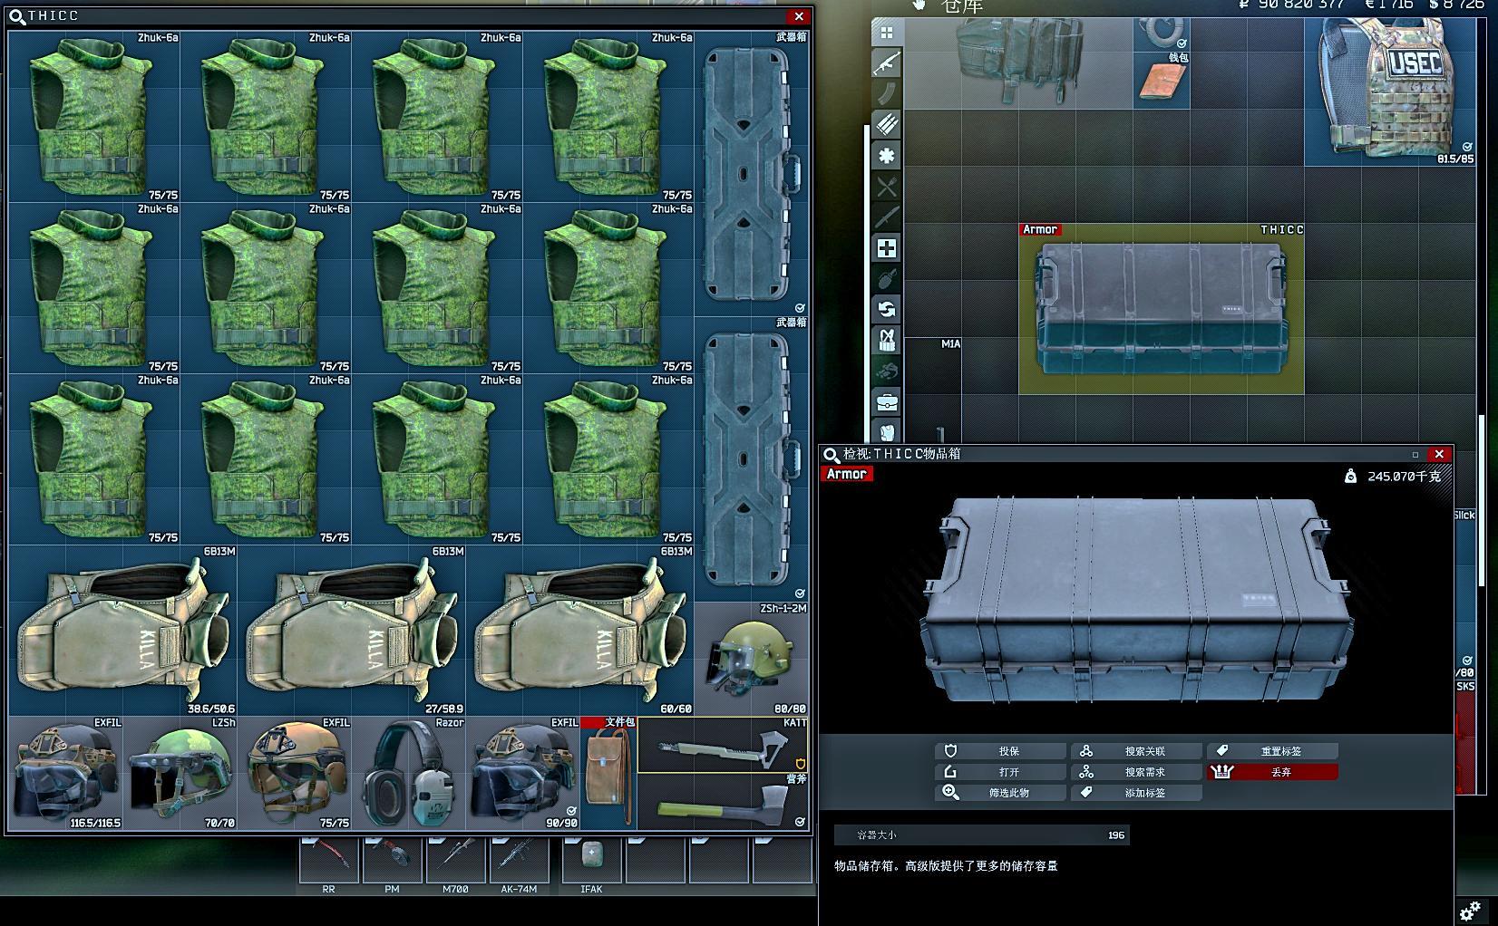Filter stash by magazines icon
1498x926 pixels.
click(x=887, y=94)
